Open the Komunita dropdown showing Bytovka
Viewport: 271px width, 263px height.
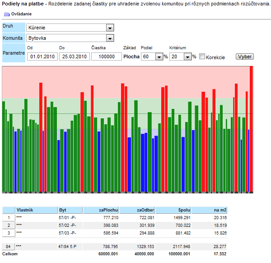coord(109,38)
